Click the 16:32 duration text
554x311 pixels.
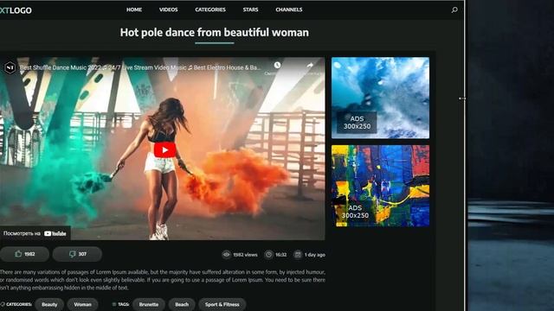[x=280, y=255]
